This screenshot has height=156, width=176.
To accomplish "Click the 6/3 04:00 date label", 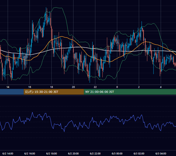I will (161, 153).
